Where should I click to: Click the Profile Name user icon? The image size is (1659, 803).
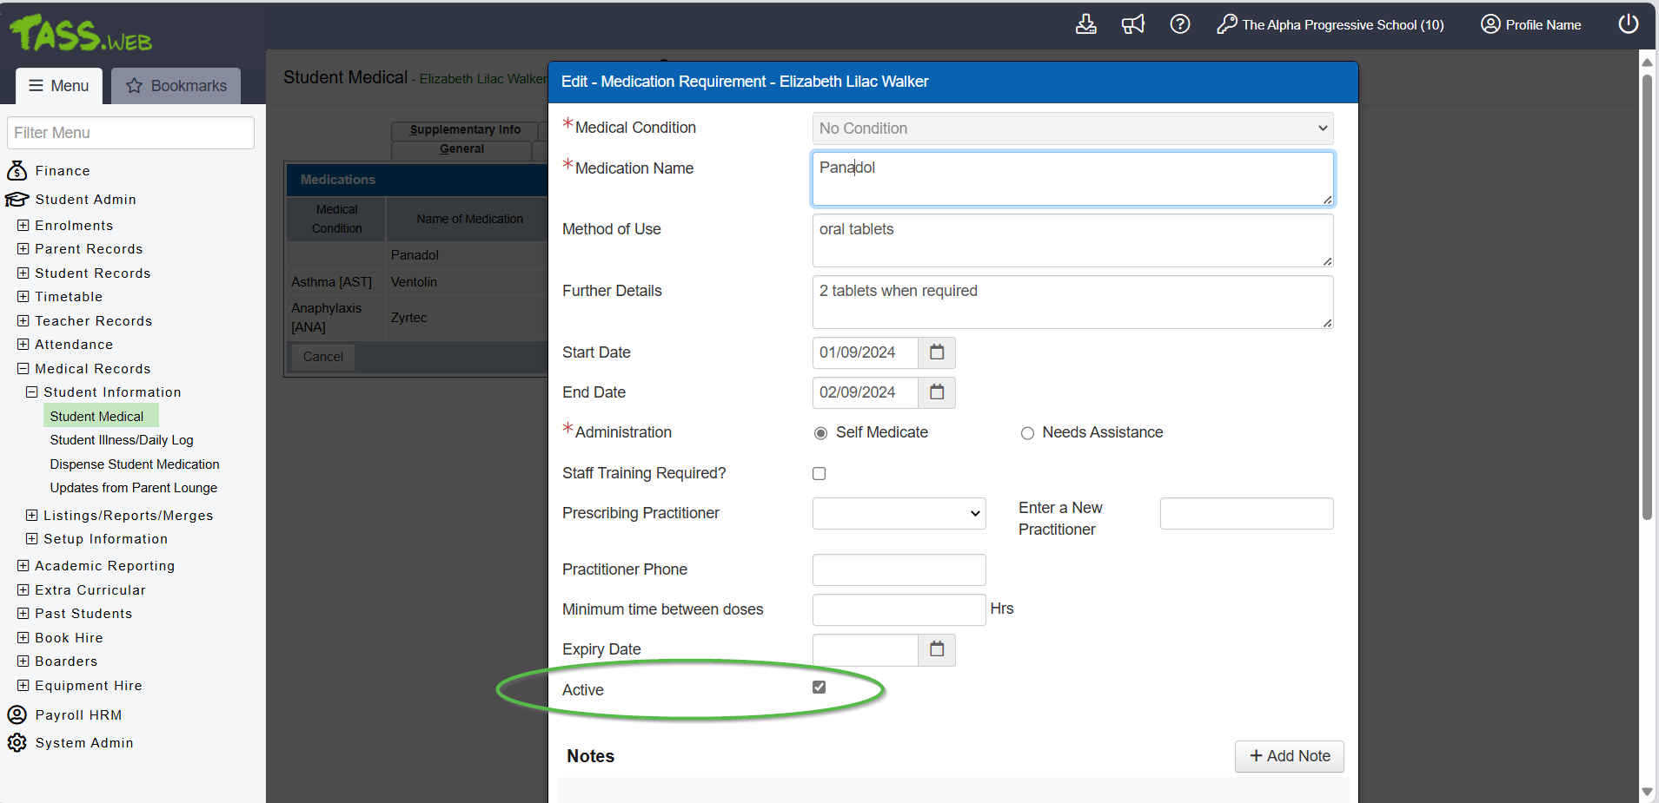(x=1490, y=24)
